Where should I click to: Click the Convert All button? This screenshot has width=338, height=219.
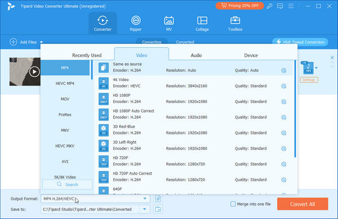click(303, 204)
